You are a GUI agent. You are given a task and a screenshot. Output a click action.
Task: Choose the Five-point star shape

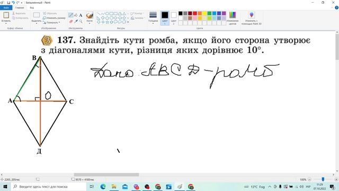point(107,22)
